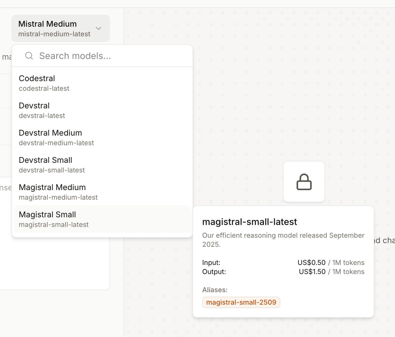Click the Mistral Medium model selector label
The image size is (395, 337).
pyautogui.click(x=47, y=24)
